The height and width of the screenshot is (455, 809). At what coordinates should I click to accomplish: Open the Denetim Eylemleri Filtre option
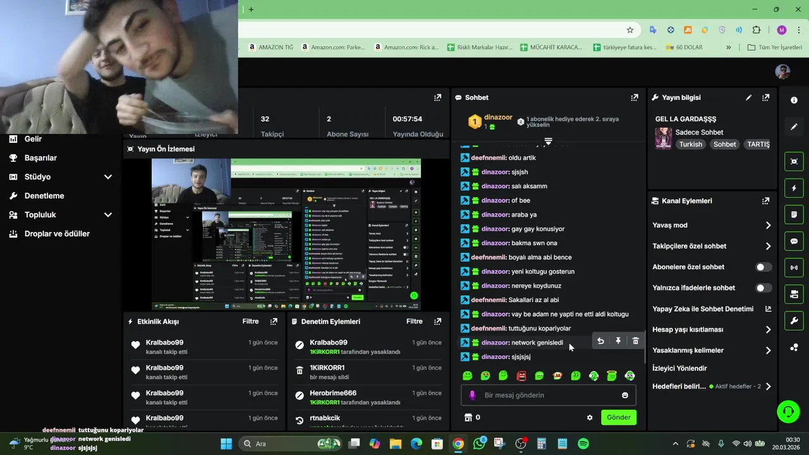tap(414, 322)
